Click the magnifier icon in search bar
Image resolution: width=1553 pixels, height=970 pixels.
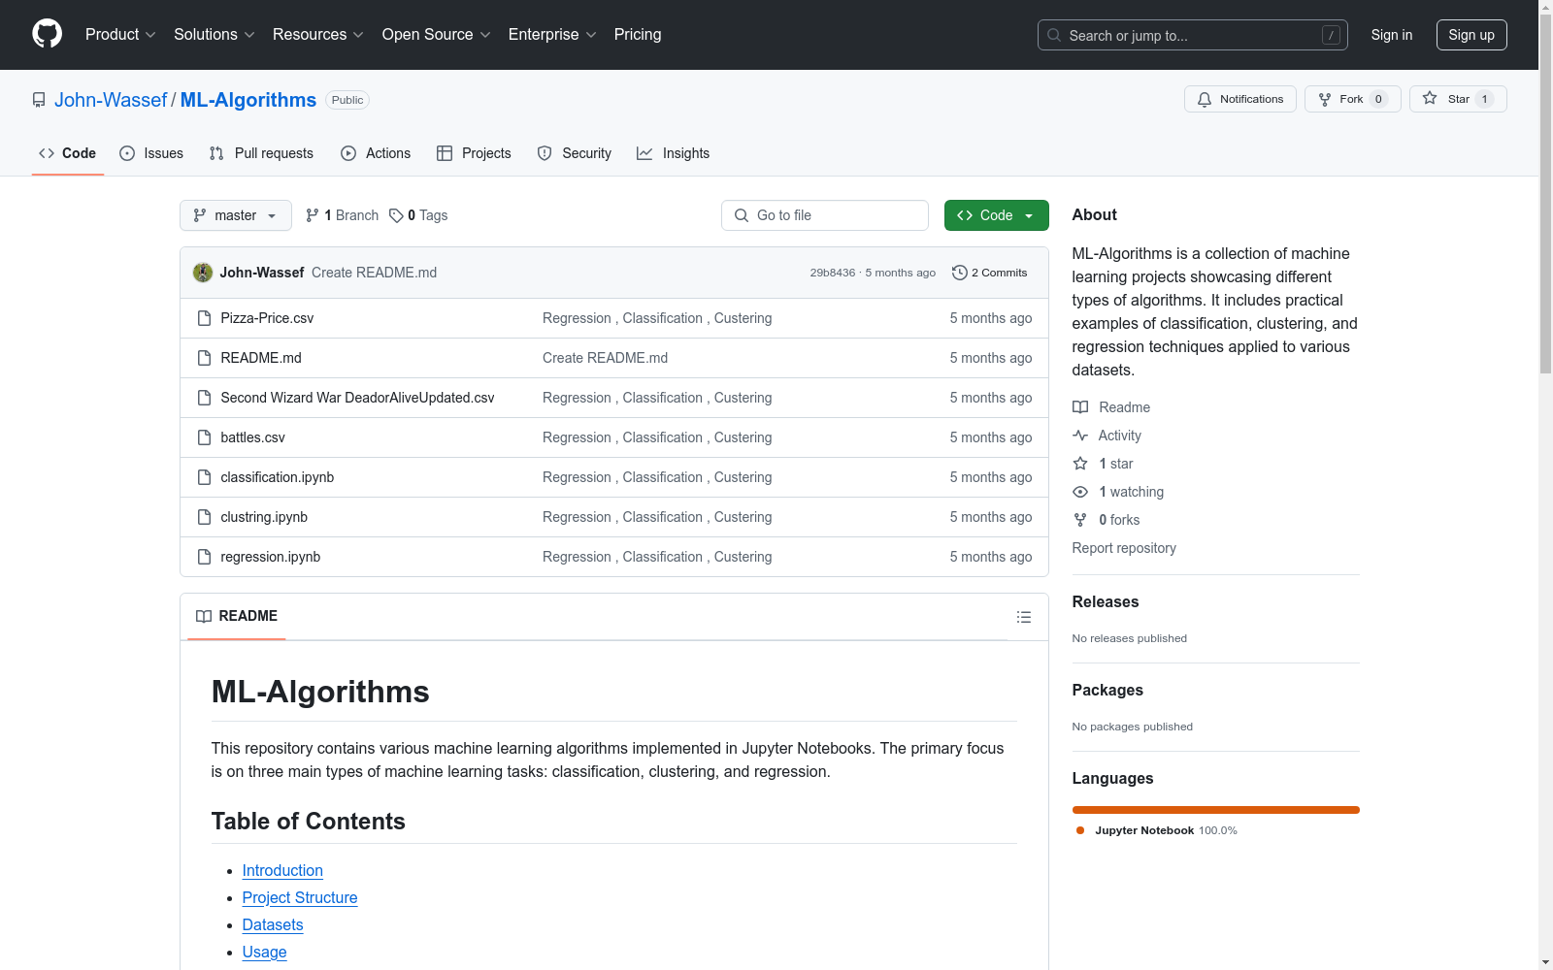1054,35
